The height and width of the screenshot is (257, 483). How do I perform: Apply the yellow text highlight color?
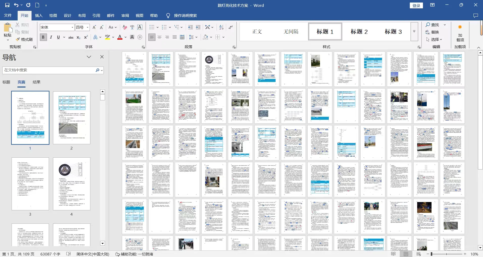tap(108, 37)
